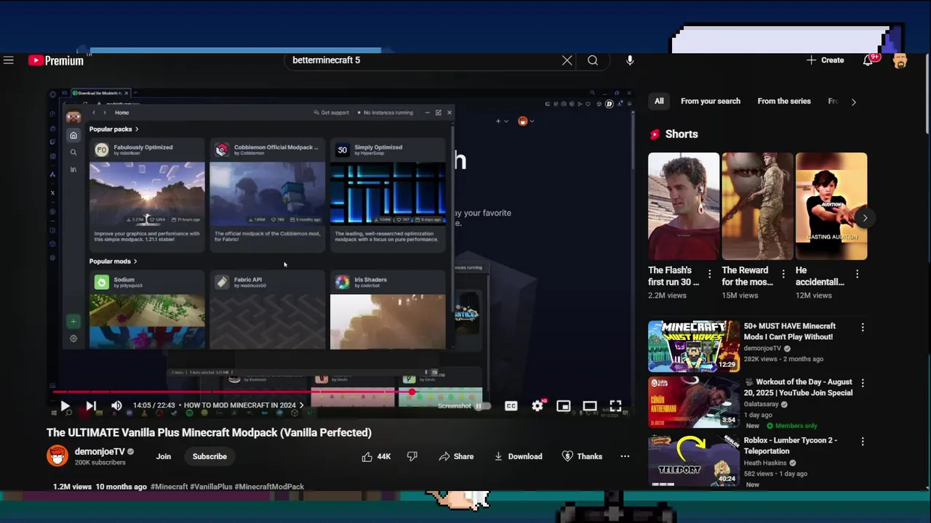Click the #MinecraftModPack hashtag
Viewport: 931px width, 523px height.
click(x=269, y=487)
